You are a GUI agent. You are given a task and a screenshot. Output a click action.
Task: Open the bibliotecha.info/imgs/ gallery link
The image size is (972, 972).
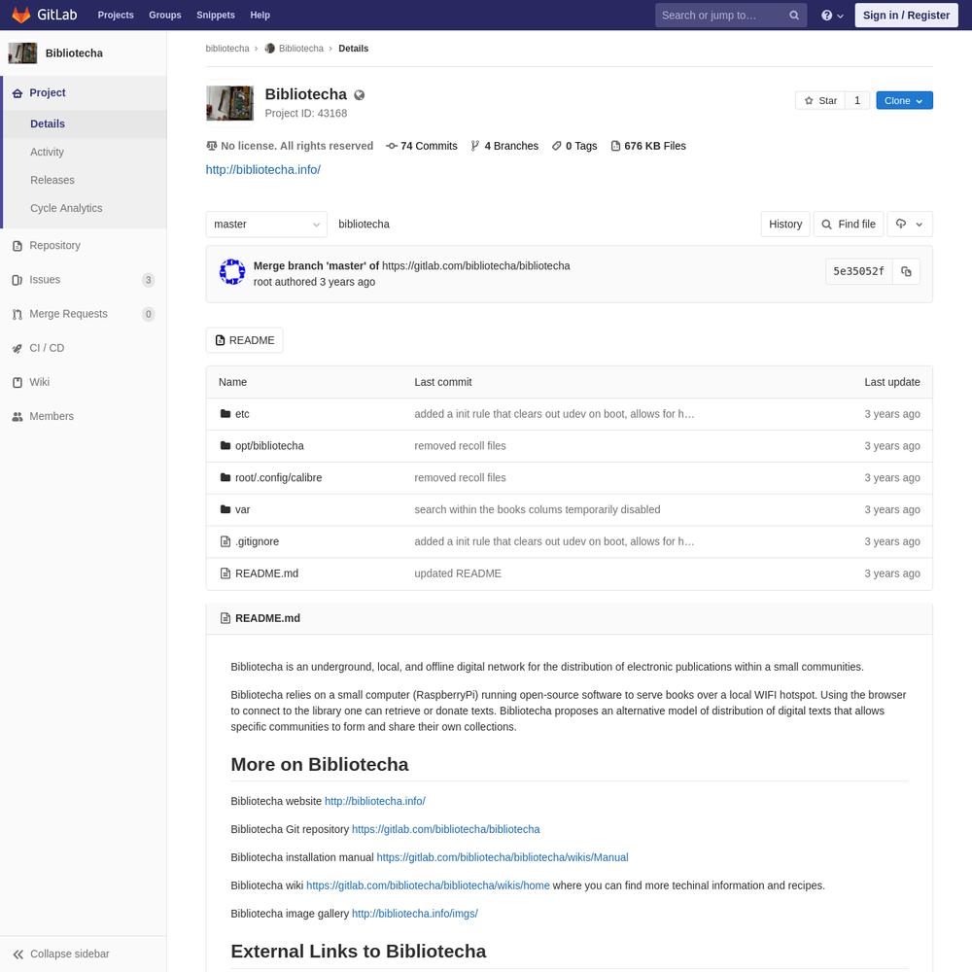pyautogui.click(x=415, y=914)
